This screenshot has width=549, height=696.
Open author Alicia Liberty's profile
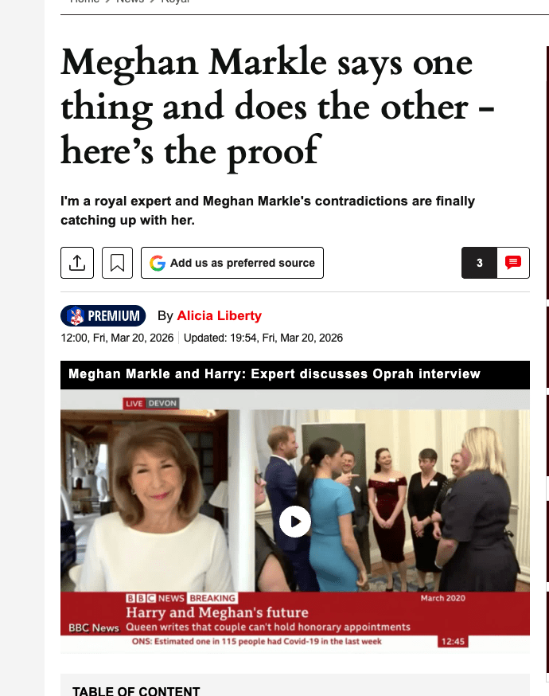219,315
